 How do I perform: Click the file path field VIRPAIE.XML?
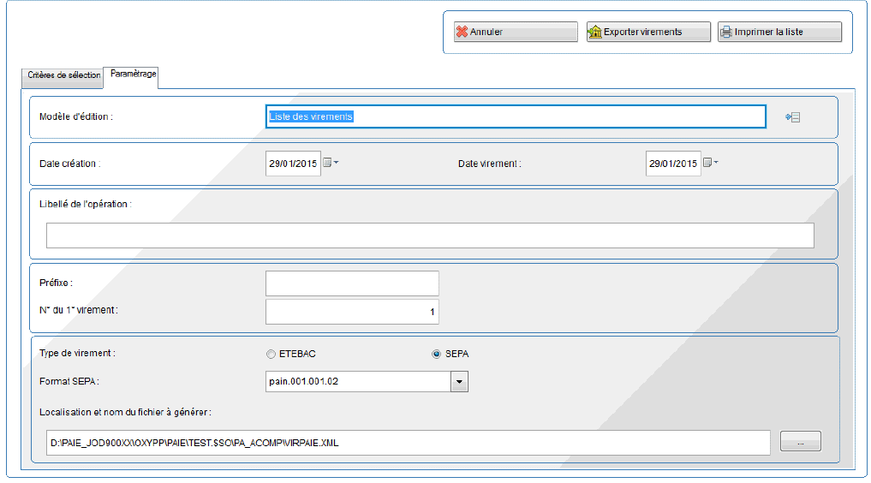click(409, 443)
